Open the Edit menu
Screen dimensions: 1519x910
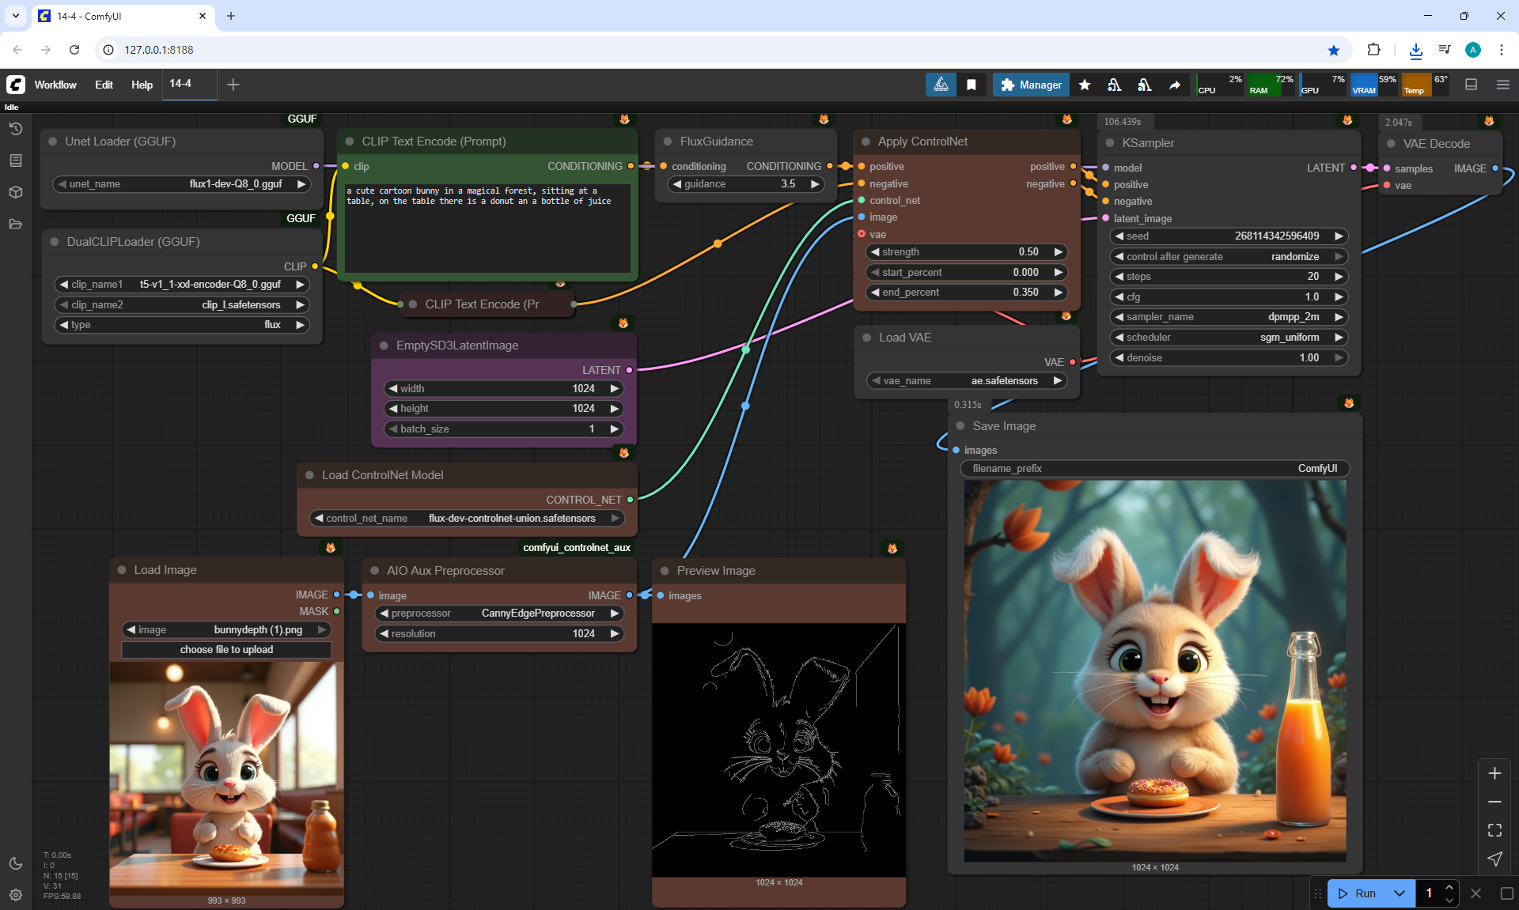(x=104, y=85)
